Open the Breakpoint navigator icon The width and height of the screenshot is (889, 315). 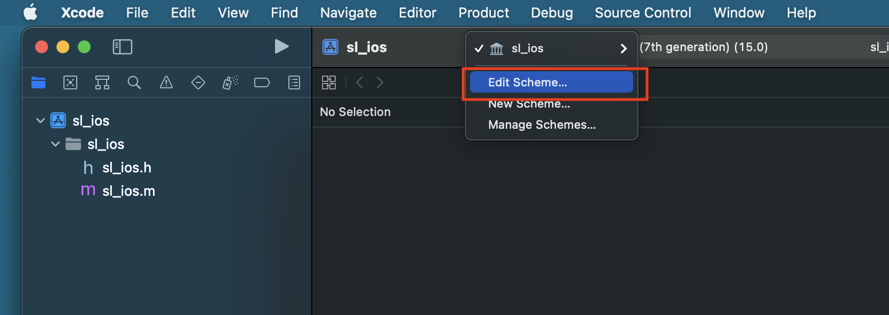click(x=262, y=82)
